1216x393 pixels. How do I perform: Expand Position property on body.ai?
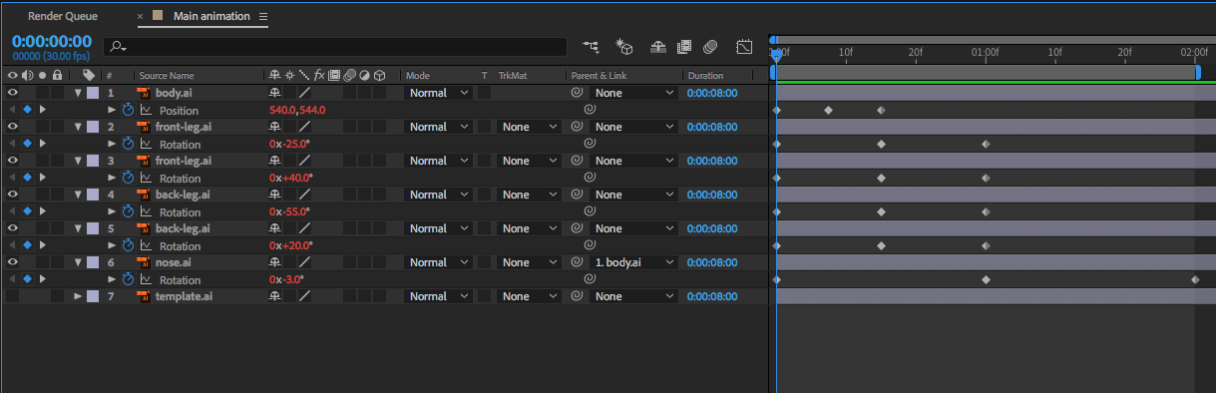click(x=112, y=110)
